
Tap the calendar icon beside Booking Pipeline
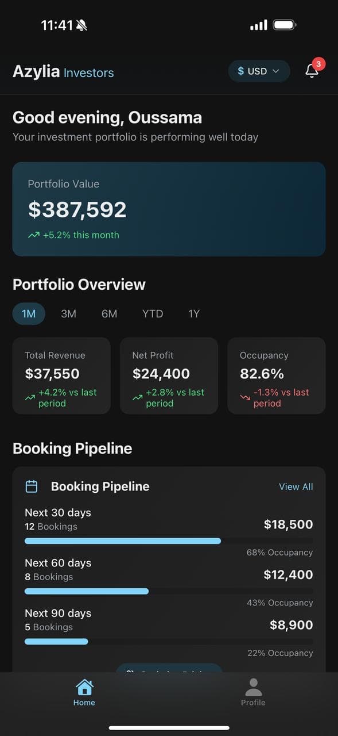[32, 486]
